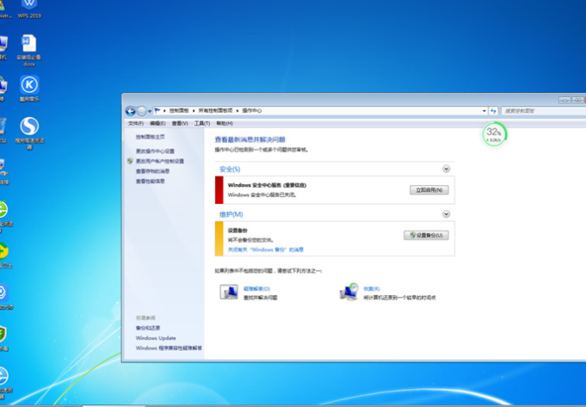The image size is (586, 407).
Task: Open the docx document desktop icon
Action: 29,51
